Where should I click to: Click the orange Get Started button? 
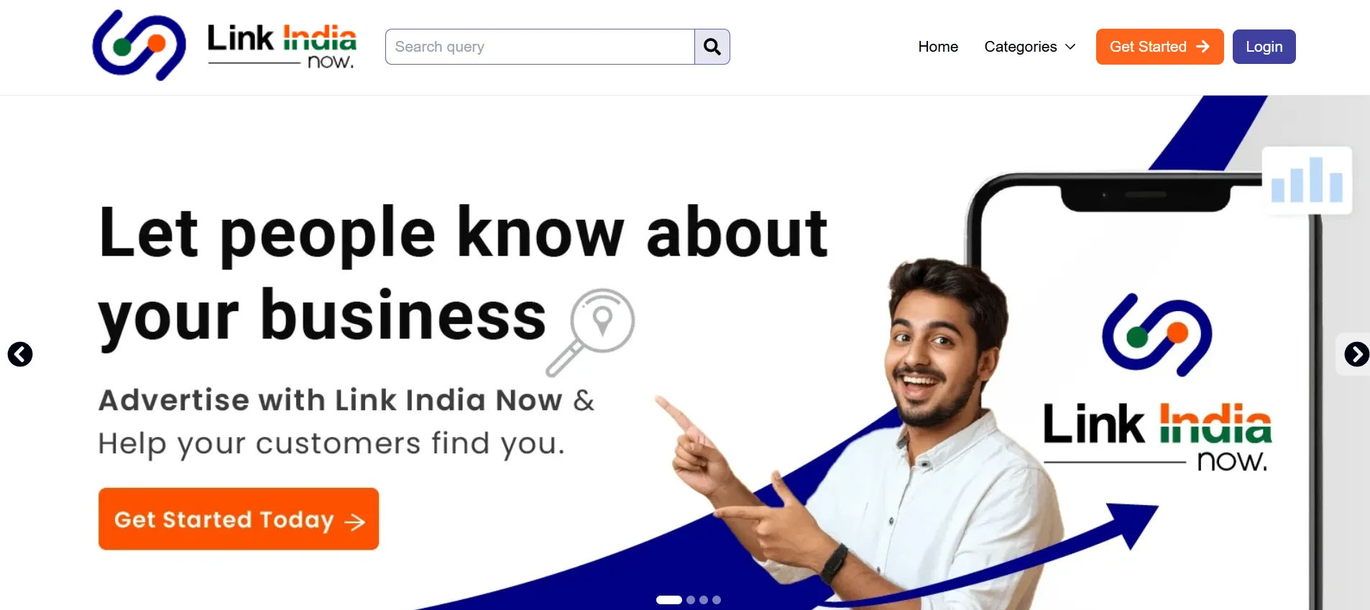[x=1159, y=47]
